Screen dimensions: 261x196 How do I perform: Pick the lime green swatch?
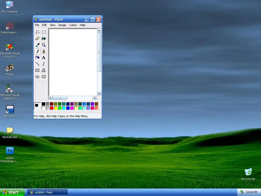60,108
